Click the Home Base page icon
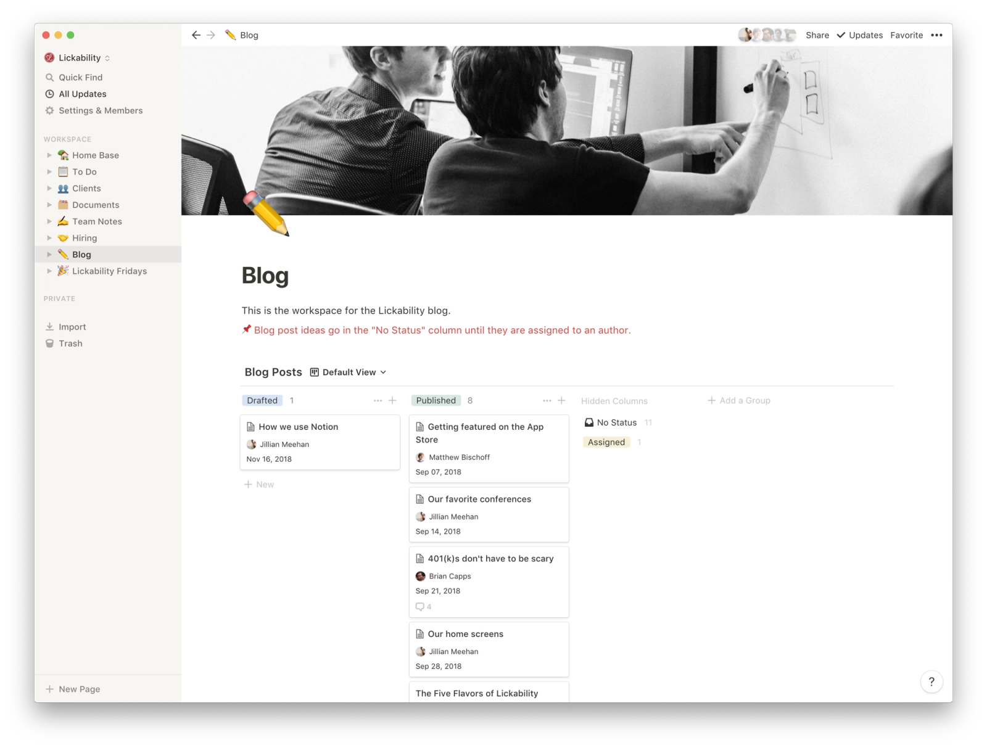This screenshot has height=748, width=987. [63, 155]
